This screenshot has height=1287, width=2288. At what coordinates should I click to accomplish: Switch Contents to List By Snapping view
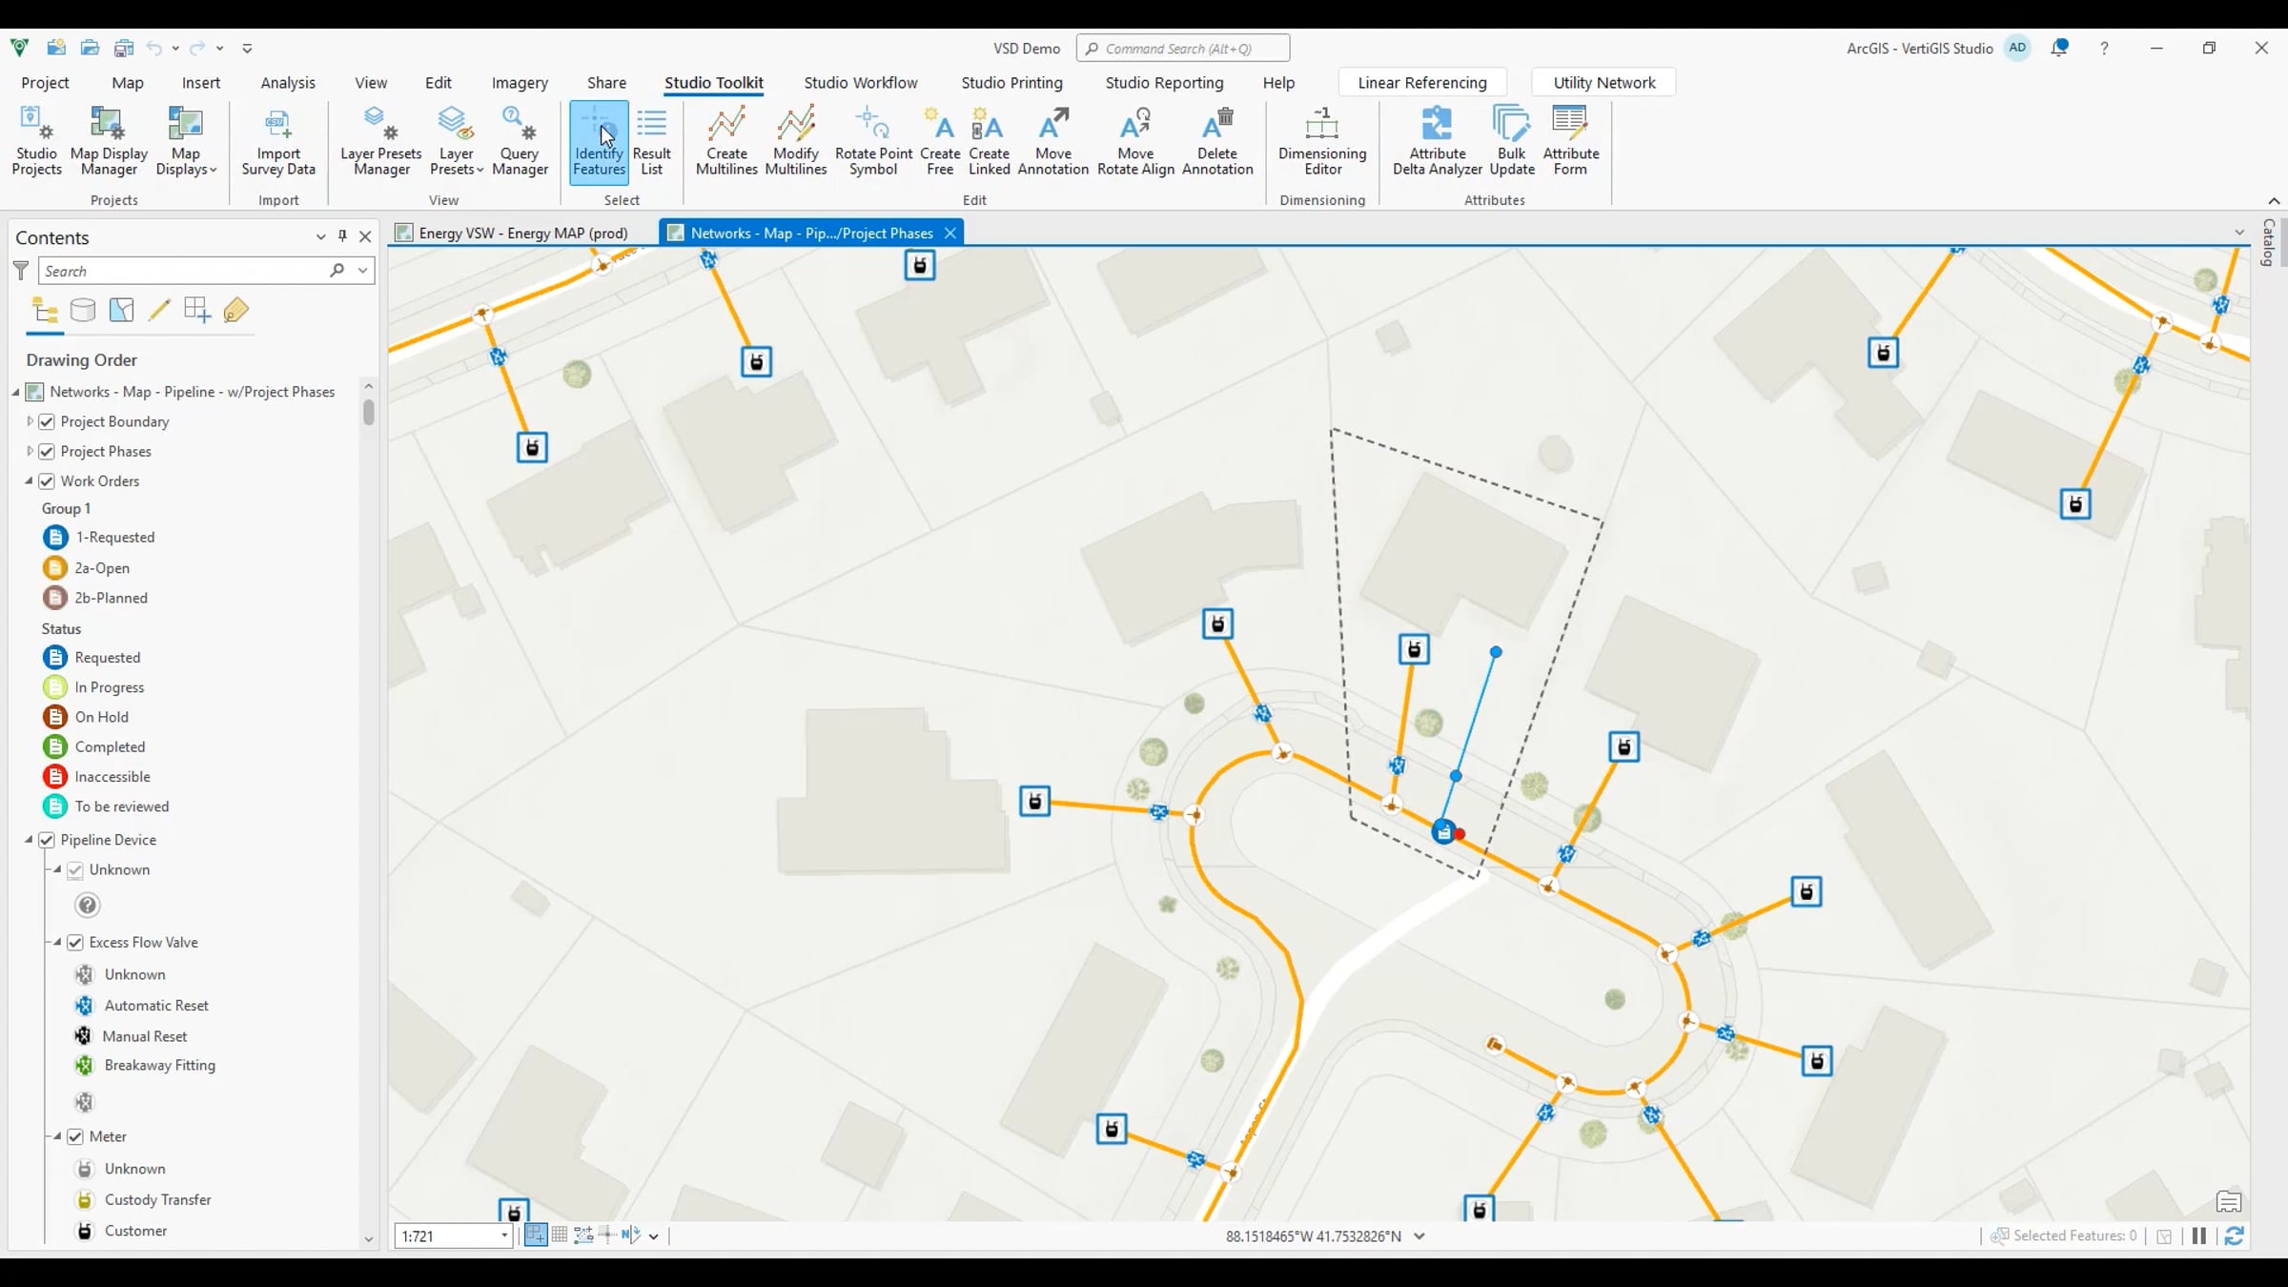coord(197,311)
